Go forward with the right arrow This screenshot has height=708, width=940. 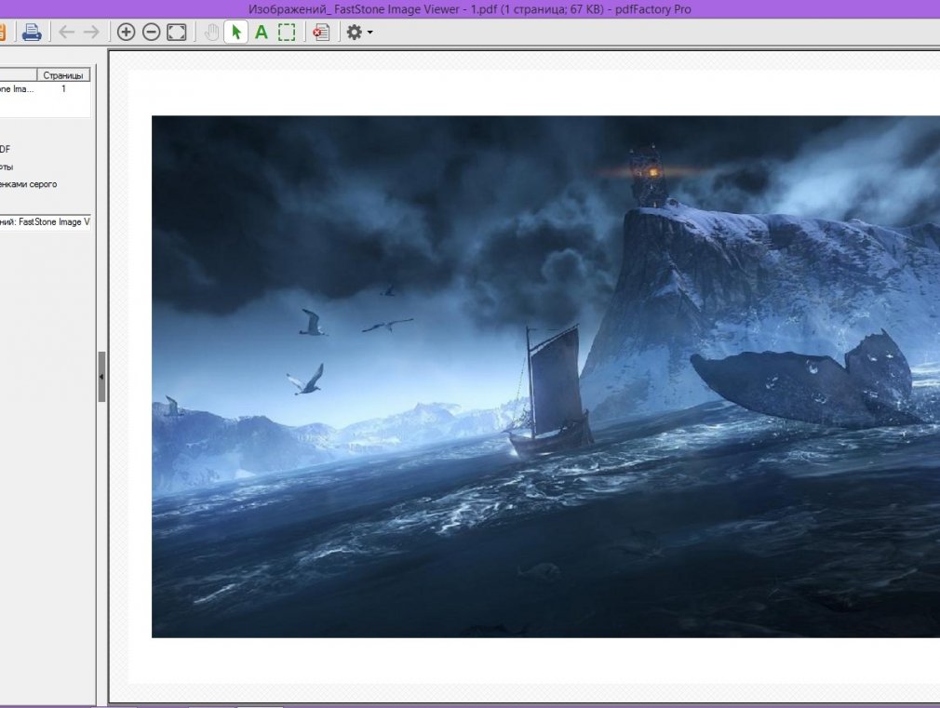click(x=91, y=32)
